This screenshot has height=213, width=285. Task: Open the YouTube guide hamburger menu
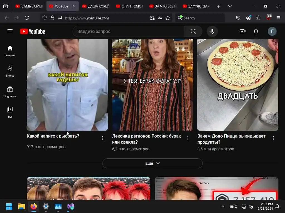[10, 31]
